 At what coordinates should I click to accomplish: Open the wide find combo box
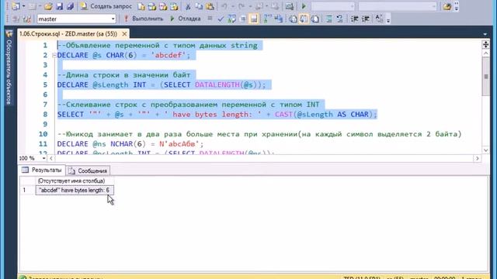(398, 6)
